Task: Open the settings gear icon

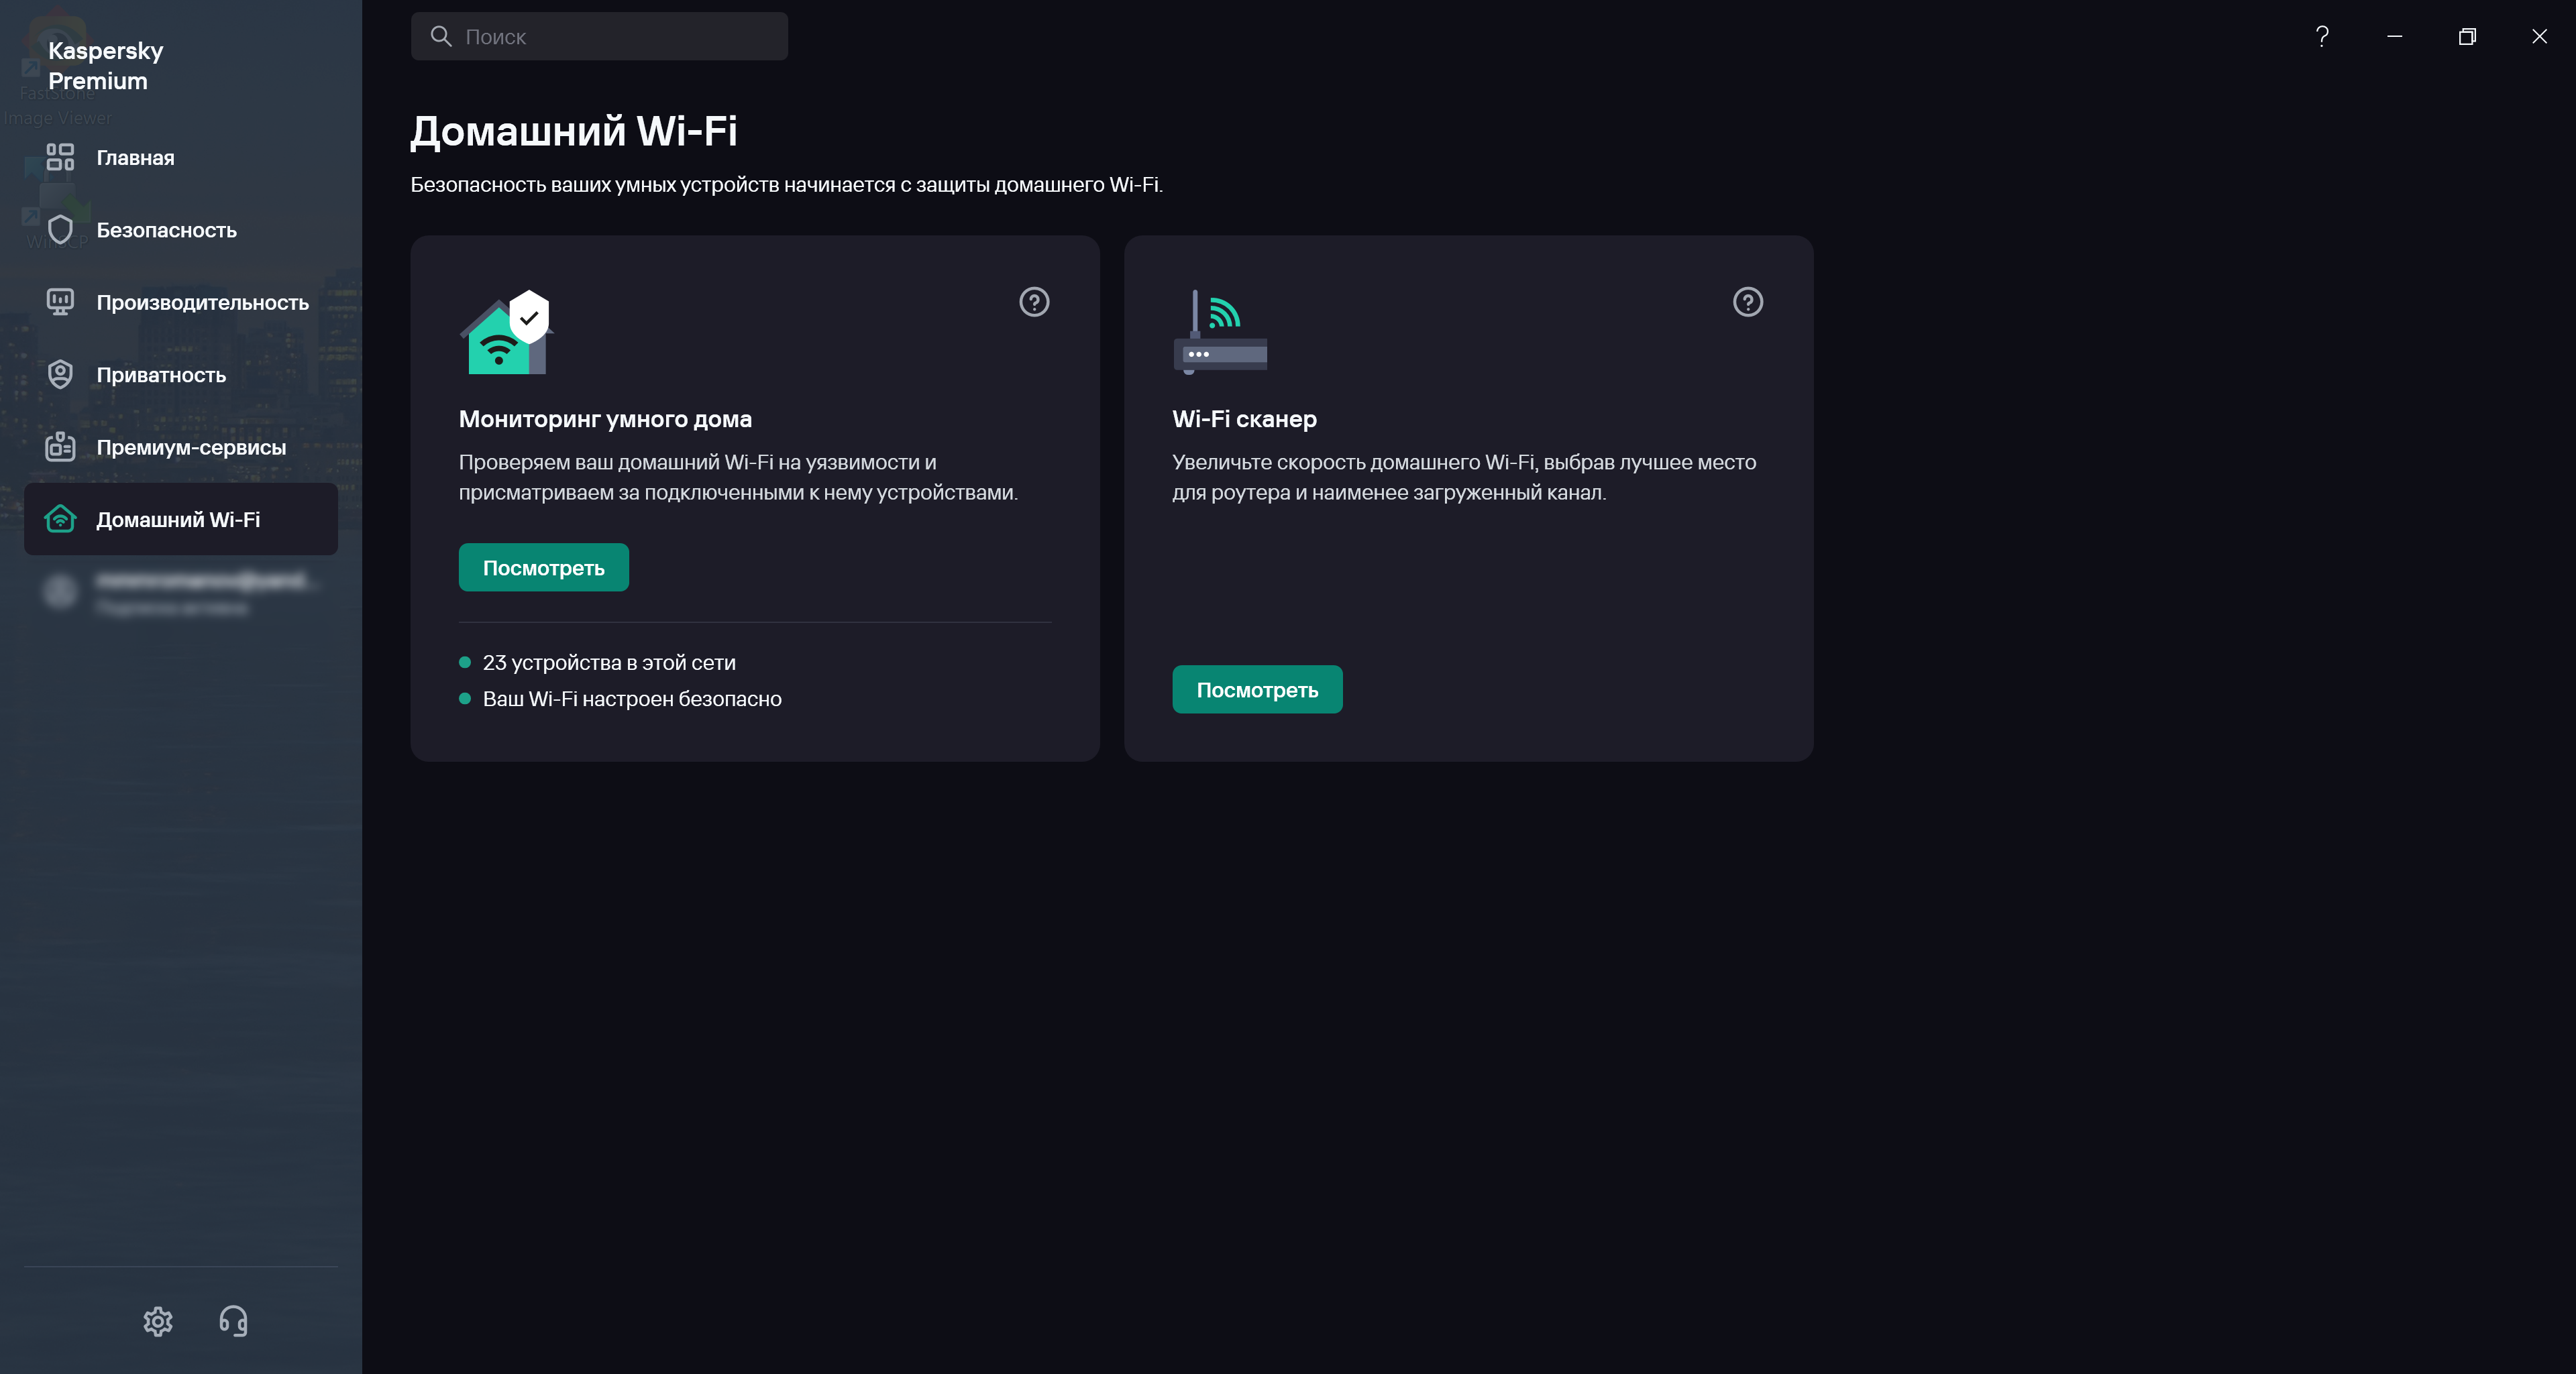Action: pyautogui.click(x=158, y=1321)
